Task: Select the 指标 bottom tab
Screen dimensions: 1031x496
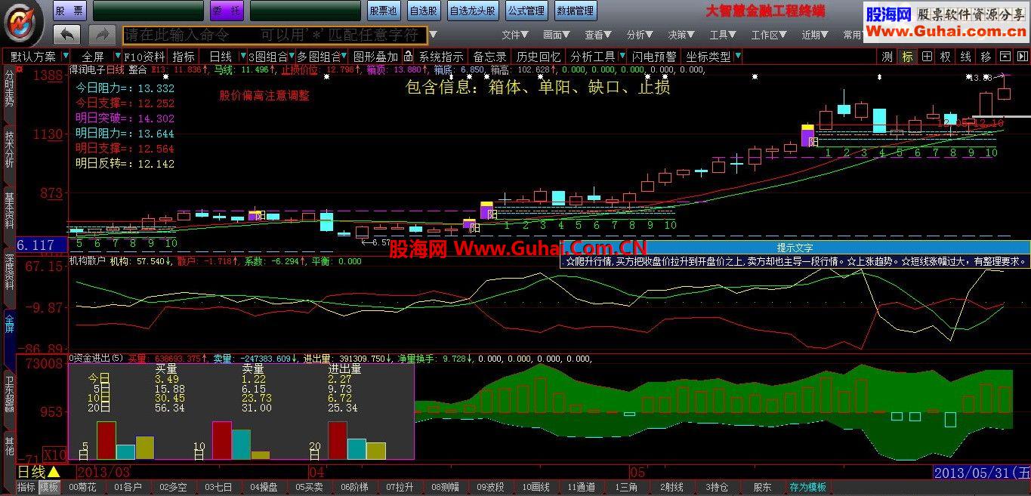Action: coord(26,488)
